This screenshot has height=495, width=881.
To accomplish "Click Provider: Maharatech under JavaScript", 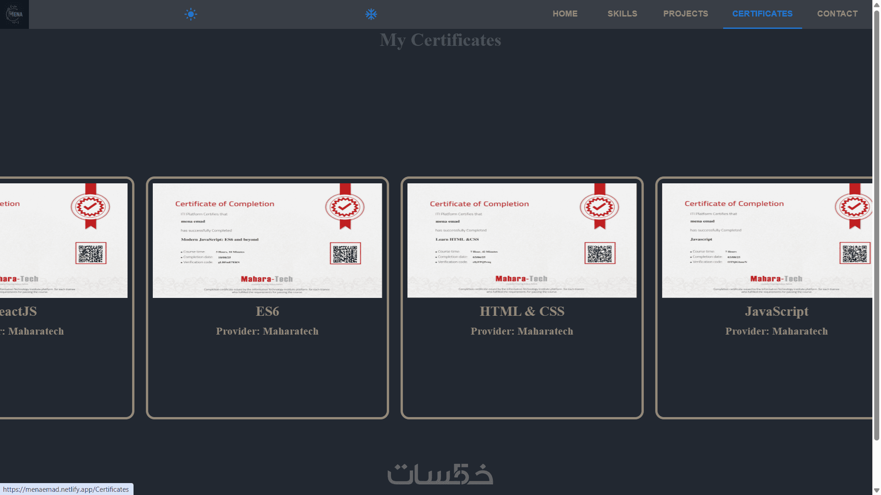I will (x=776, y=331).
